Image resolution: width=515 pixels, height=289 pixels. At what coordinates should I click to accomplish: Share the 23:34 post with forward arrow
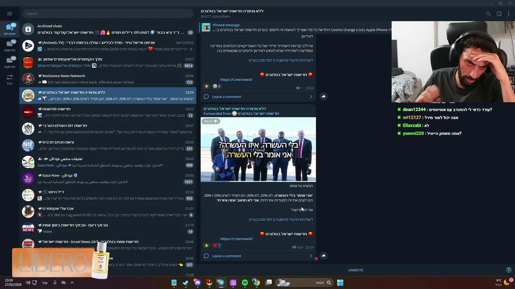pos(323,96)
